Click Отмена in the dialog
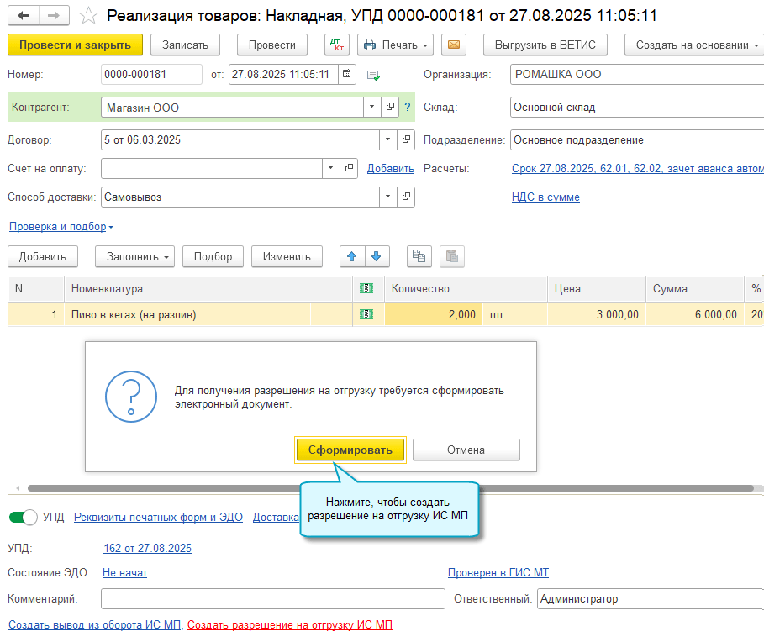The width and height of the screenshot is (764, 642). [466, 450]
